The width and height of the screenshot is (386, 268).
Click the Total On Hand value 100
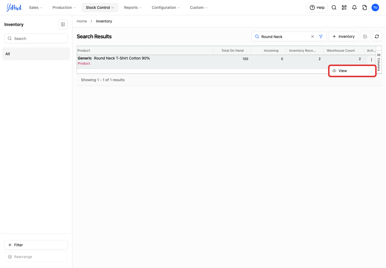point(245,59)
